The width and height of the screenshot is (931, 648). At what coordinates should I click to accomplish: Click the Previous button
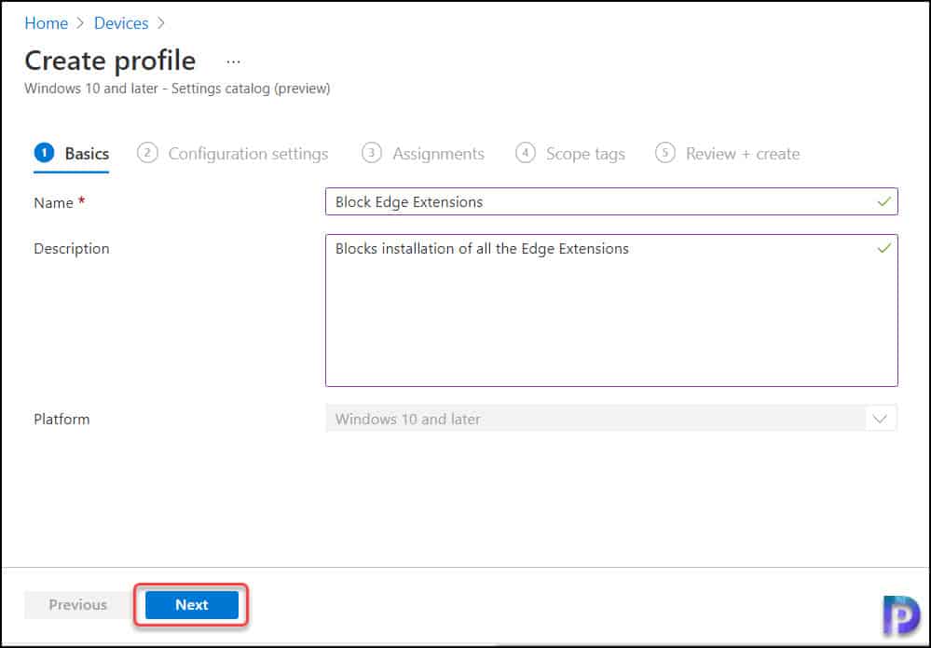point(77,604)
